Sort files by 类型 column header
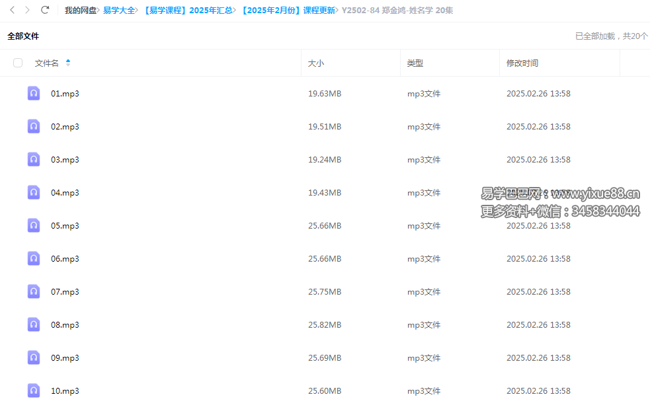This screenshot has height=405, width=650. click(415, 63)
